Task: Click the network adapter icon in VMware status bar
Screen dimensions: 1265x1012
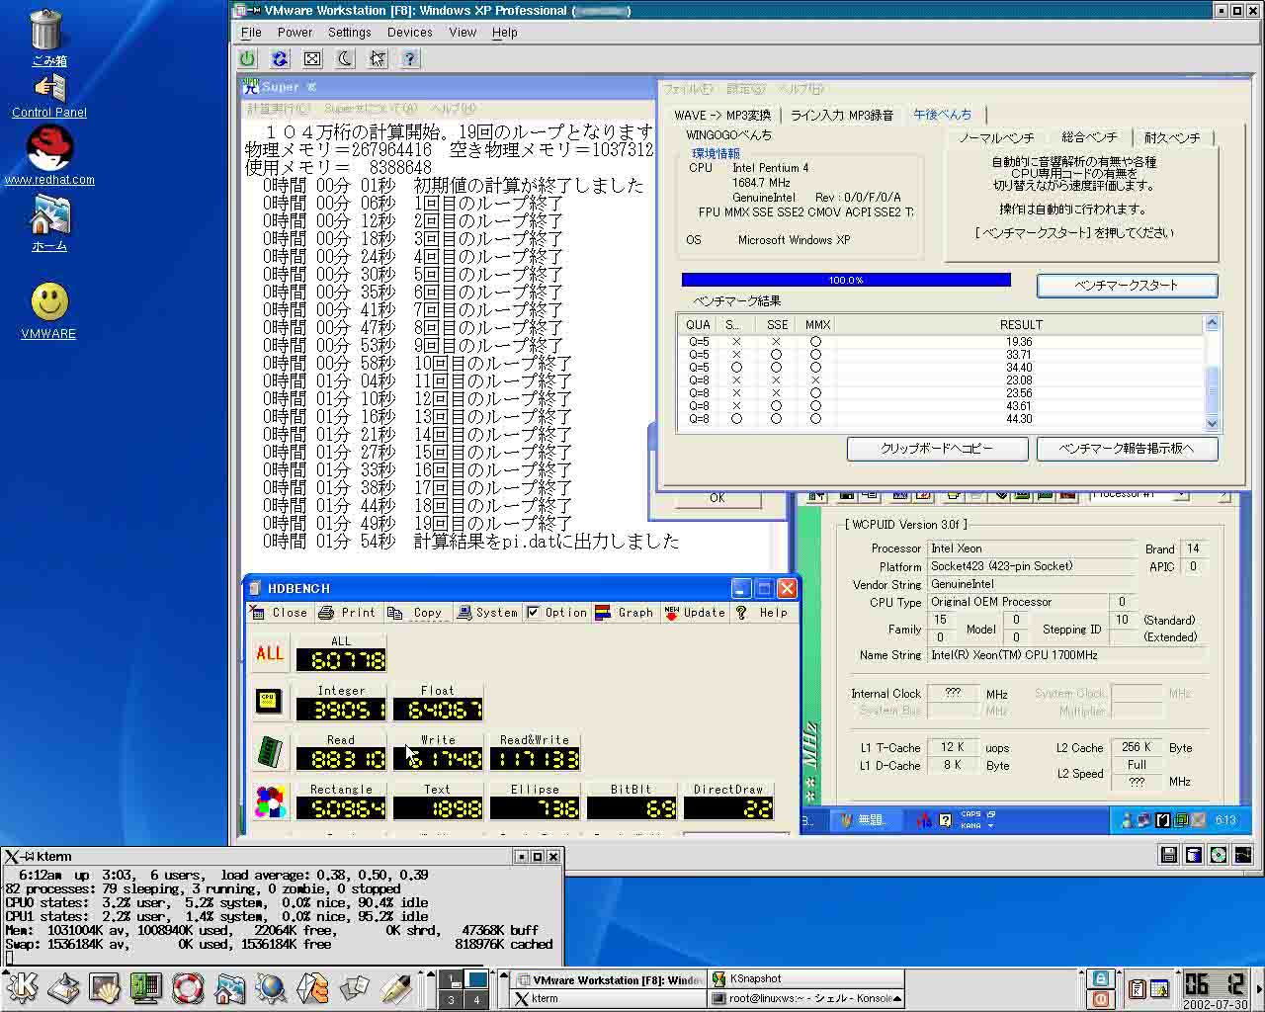Action: click(1243, 855)
